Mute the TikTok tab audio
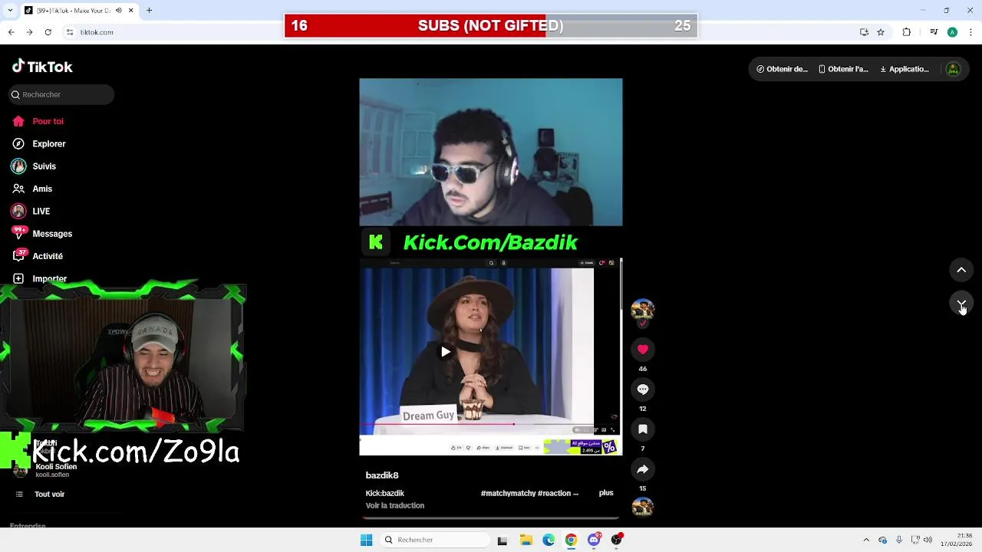982x552 pixels. [x=118, y=10]
